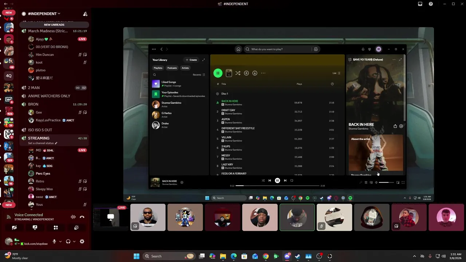Show hidden icons chevron in system tray
The image size is (466, 262).
[x=414, y=256]
